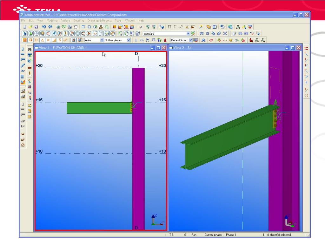Open the help icon with question mark cube

pyautogui.click(x=162, y=27)
